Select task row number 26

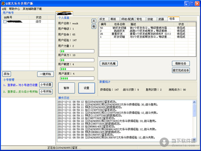click(x=147, y=34)
